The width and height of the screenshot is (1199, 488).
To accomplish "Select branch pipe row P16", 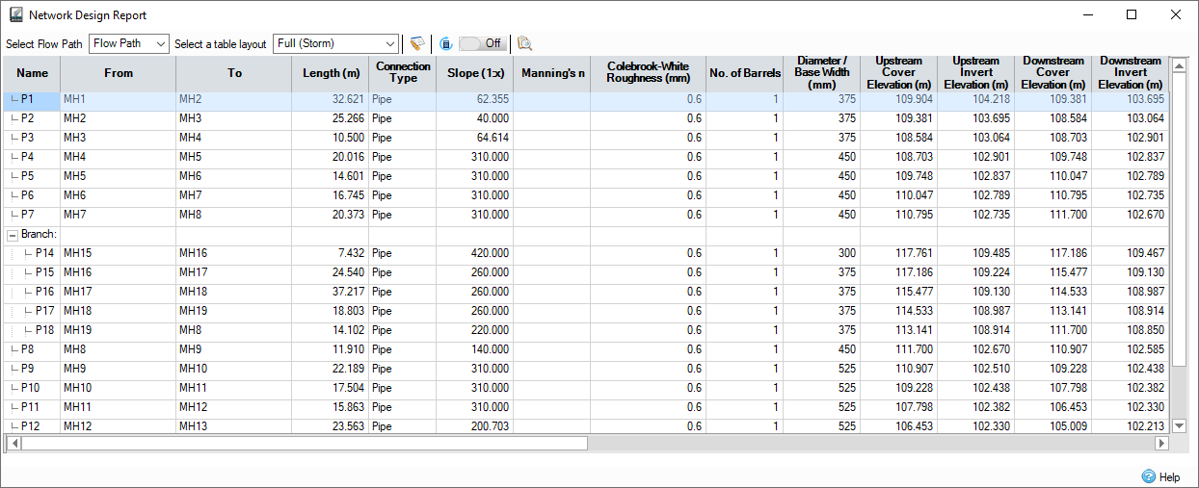I will click(x=585, y=292).
